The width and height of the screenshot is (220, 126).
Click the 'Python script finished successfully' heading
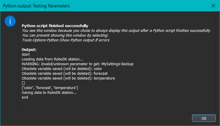(x=55, y=26)
